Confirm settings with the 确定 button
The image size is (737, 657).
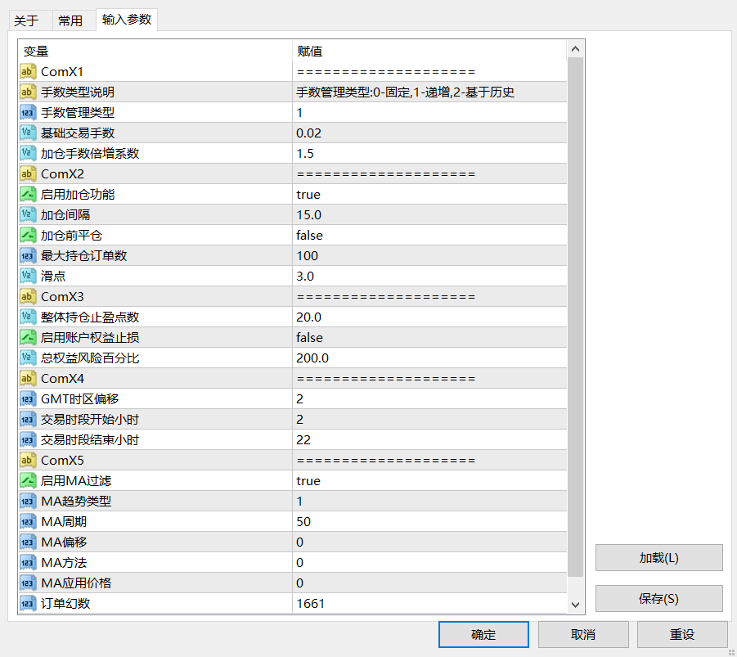(483, 635)
